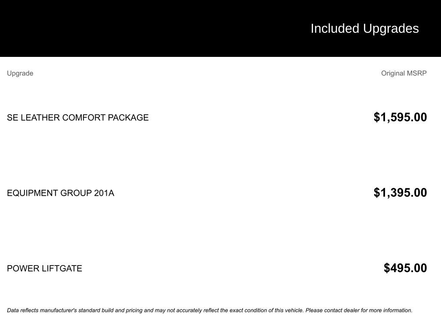Click the word 'MSRP' in the column header
This screenshot has height=331, width=441.
point(416,73)
